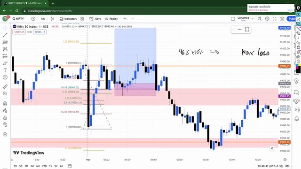Screen dimensions: 301x169
Task: Toggle the layout setup square checkbox
Action: pyautogui.click(x=233, y=19)
